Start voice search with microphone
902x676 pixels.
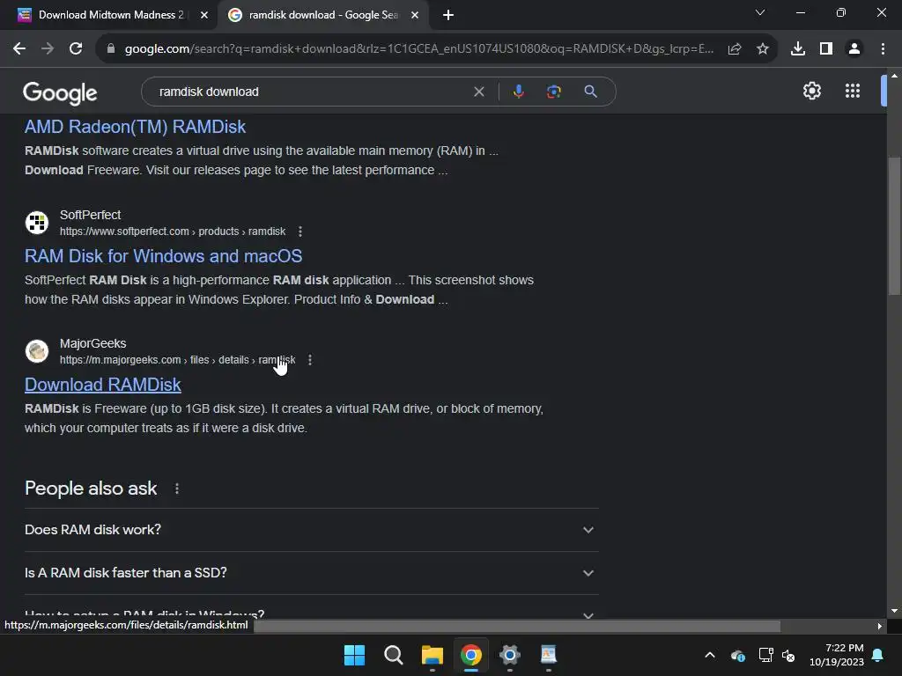click(518, 92)
